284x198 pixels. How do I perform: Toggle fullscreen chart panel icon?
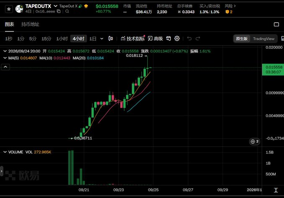tap(276, 24)
